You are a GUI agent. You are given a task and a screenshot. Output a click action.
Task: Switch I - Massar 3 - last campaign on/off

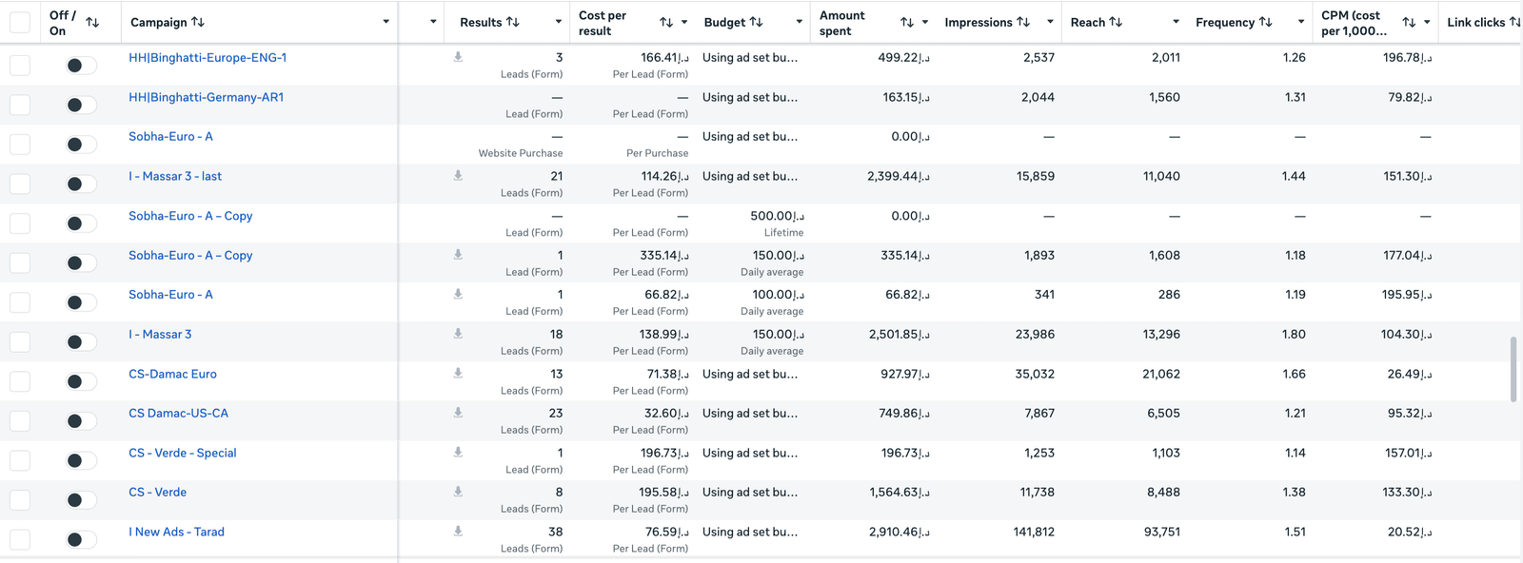81,184
